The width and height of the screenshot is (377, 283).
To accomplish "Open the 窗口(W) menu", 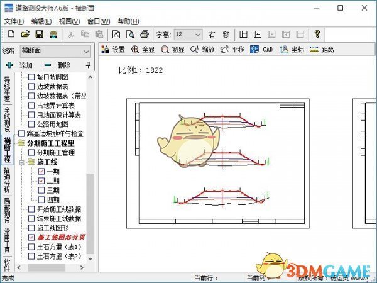I will [99, 21].
